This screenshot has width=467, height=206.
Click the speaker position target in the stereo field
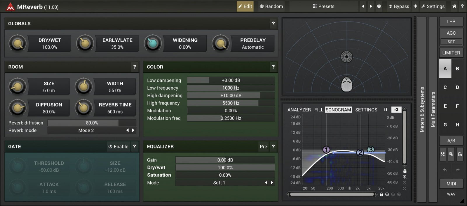pos(347,57)
